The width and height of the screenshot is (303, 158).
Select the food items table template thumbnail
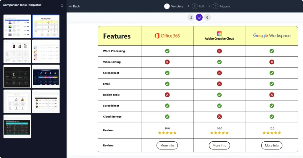coord(46,101)
